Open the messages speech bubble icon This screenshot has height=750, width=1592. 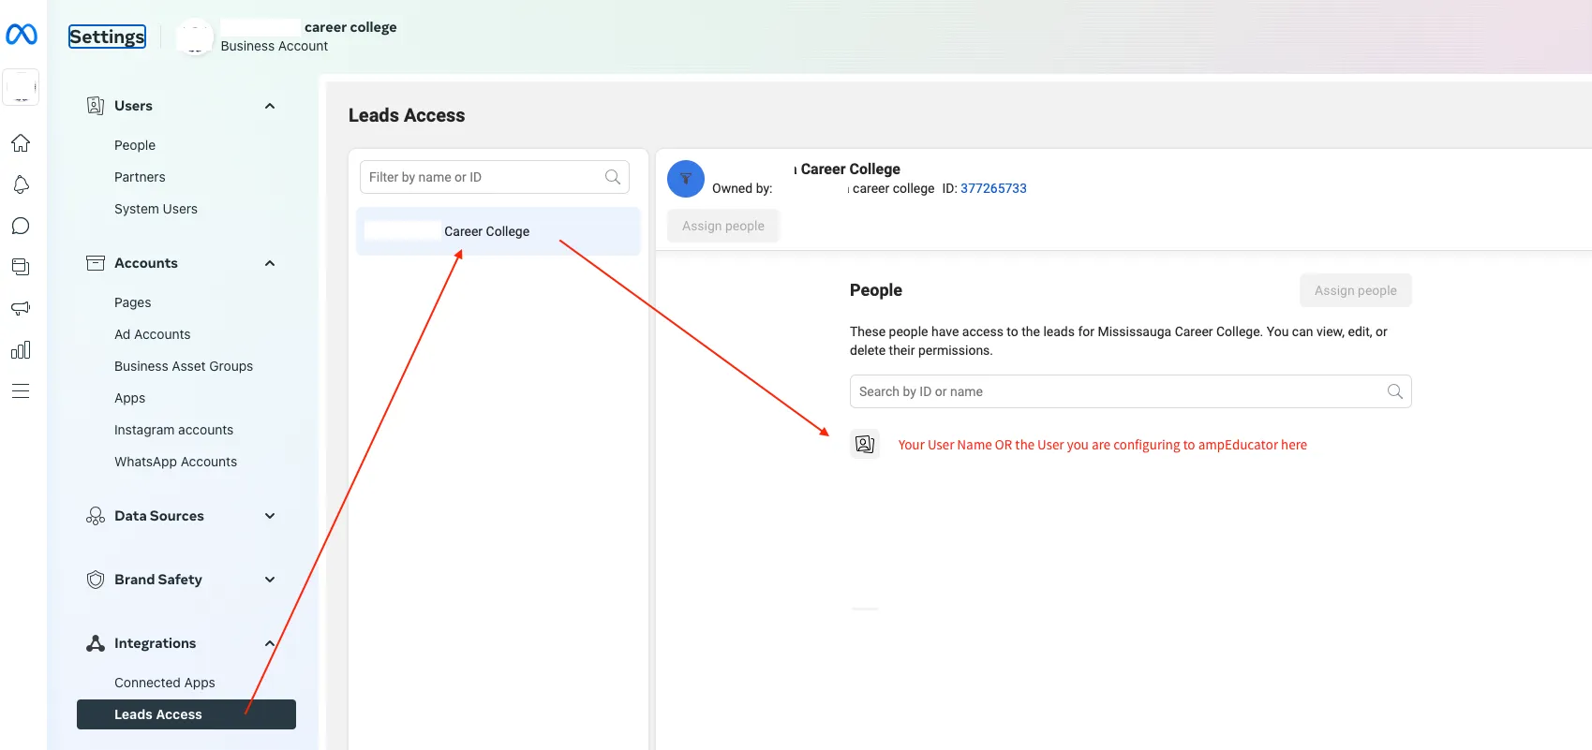click(21, 226)
